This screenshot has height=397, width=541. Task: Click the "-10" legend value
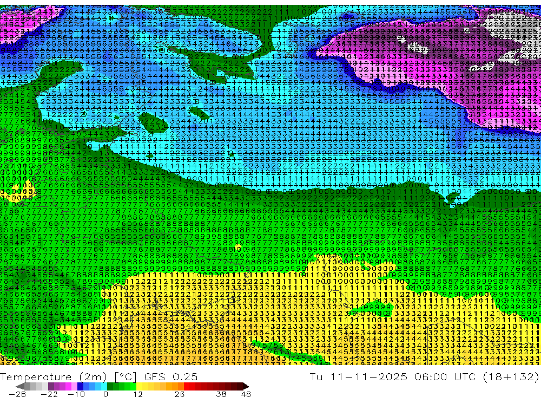(x=76, y=394)
